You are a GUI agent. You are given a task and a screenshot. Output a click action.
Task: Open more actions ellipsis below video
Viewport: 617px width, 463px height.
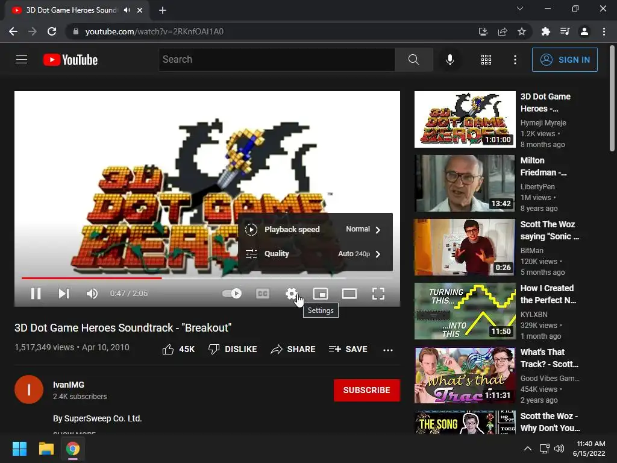click(x=388, y=350)
